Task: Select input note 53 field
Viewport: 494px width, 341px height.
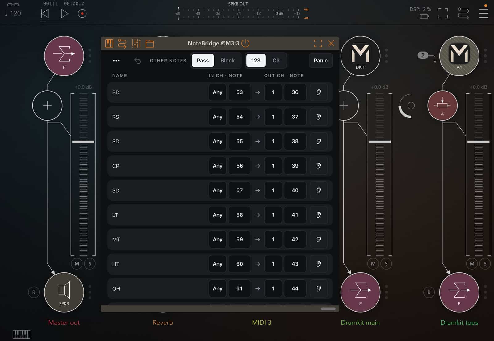Action: point(240,92)
